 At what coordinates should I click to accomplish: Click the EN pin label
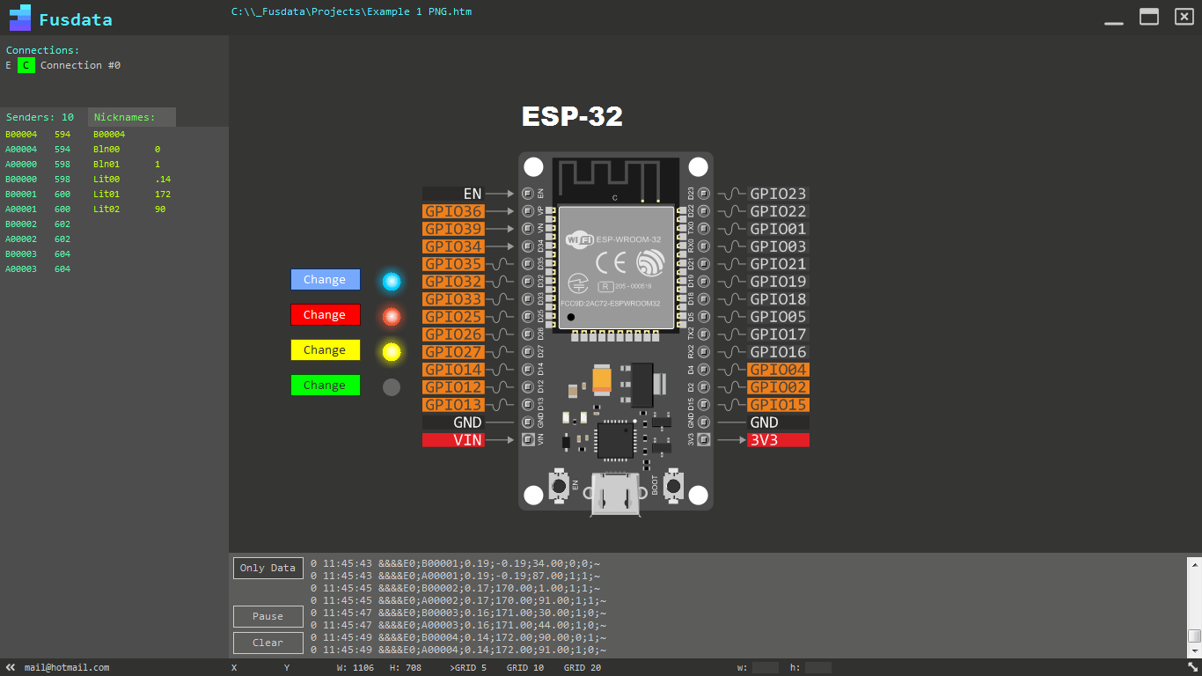pos(453,194)
